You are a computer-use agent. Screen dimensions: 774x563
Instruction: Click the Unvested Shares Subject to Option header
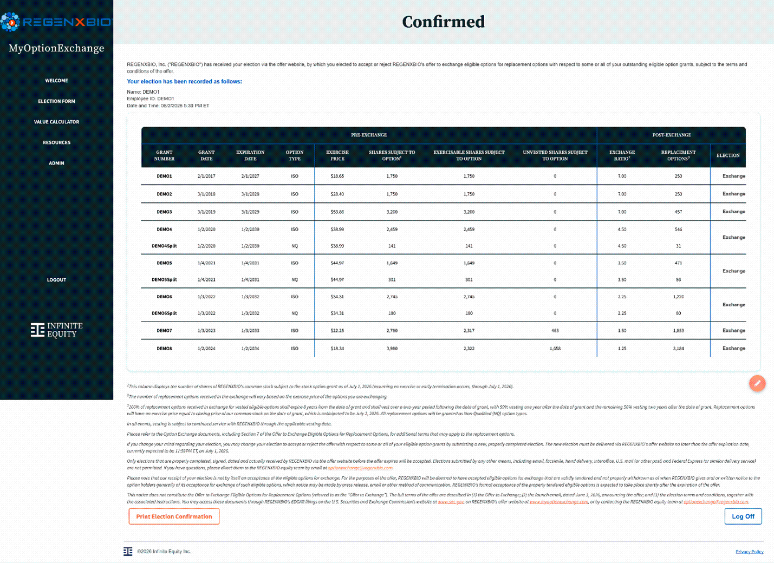[x=555, y=156]
